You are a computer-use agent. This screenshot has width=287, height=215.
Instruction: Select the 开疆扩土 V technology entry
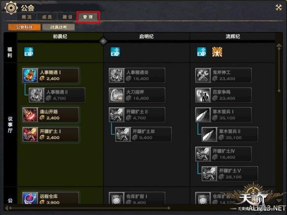(x=230, y=173)
